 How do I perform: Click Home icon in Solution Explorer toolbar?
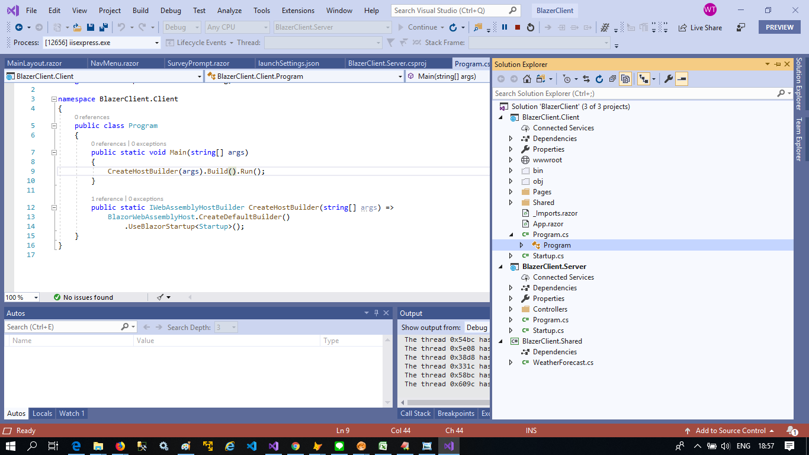pos(527,79)
